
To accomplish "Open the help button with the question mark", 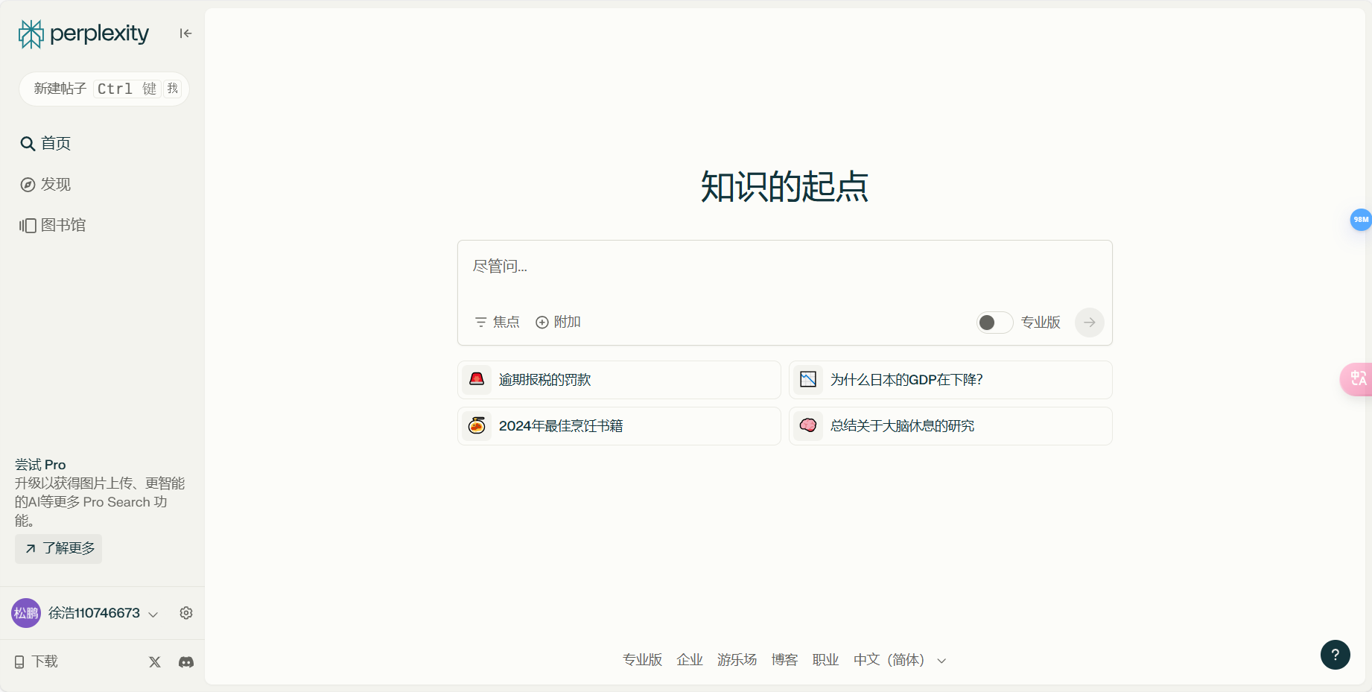I will point(1335,654).
